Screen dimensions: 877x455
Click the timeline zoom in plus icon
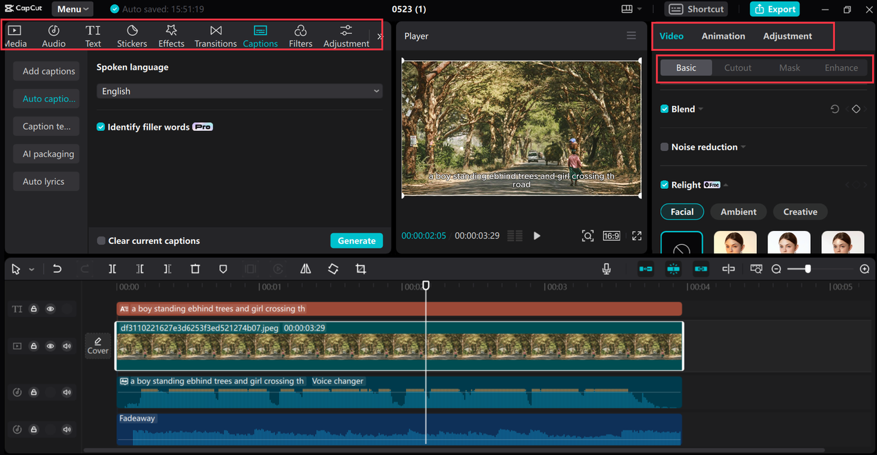coord(865,269)
